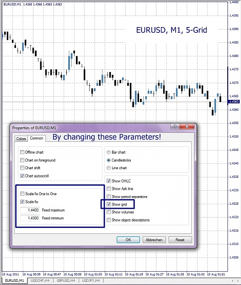The height and width of the screenshot is (285, 241).
Task: Click the Fixed maximum field 1.4400
Action: coord(30,210)
